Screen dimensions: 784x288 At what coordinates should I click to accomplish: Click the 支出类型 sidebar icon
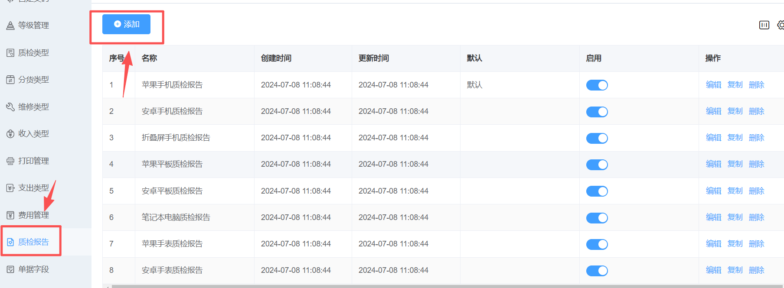click(10, 188)
